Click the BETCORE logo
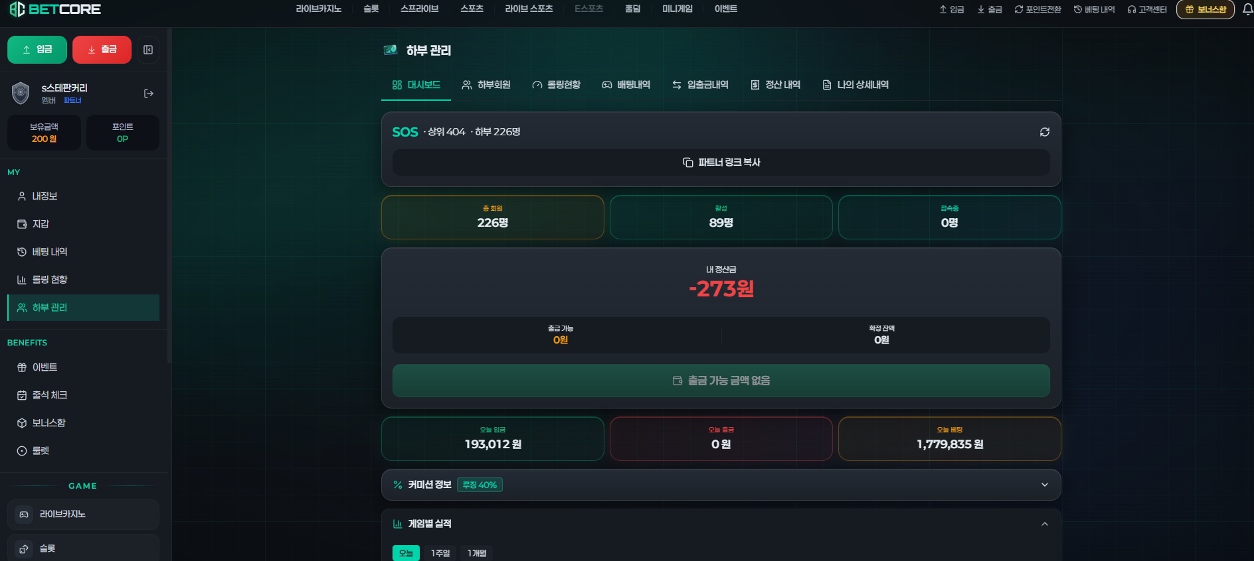 click(55, 9)
